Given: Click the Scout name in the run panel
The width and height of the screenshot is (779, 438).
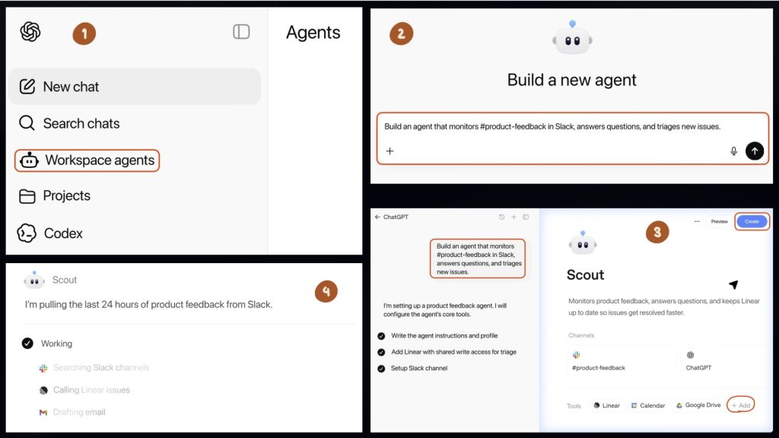Looking at the screenshot, I should [x=65, y=280].
